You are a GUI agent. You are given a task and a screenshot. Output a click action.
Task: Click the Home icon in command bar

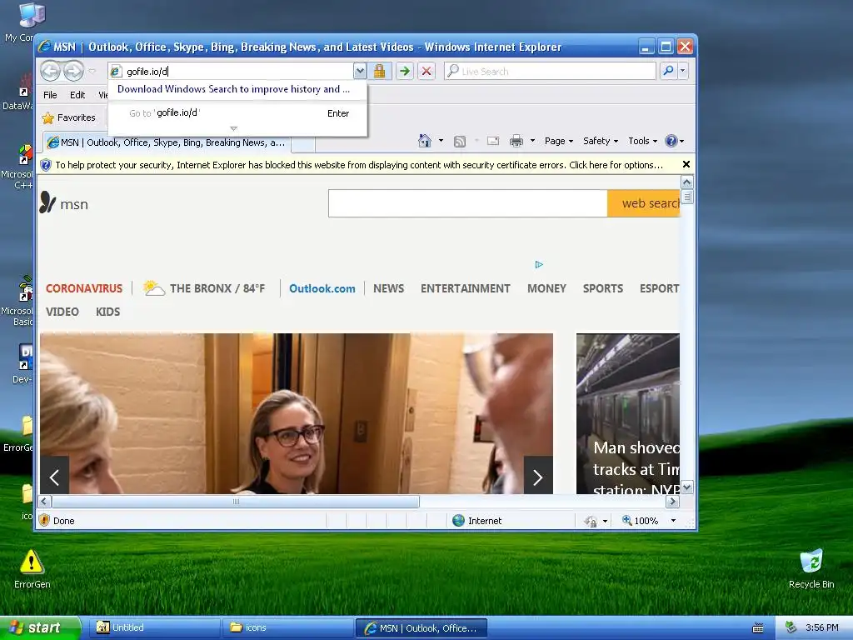click(425, 141)
